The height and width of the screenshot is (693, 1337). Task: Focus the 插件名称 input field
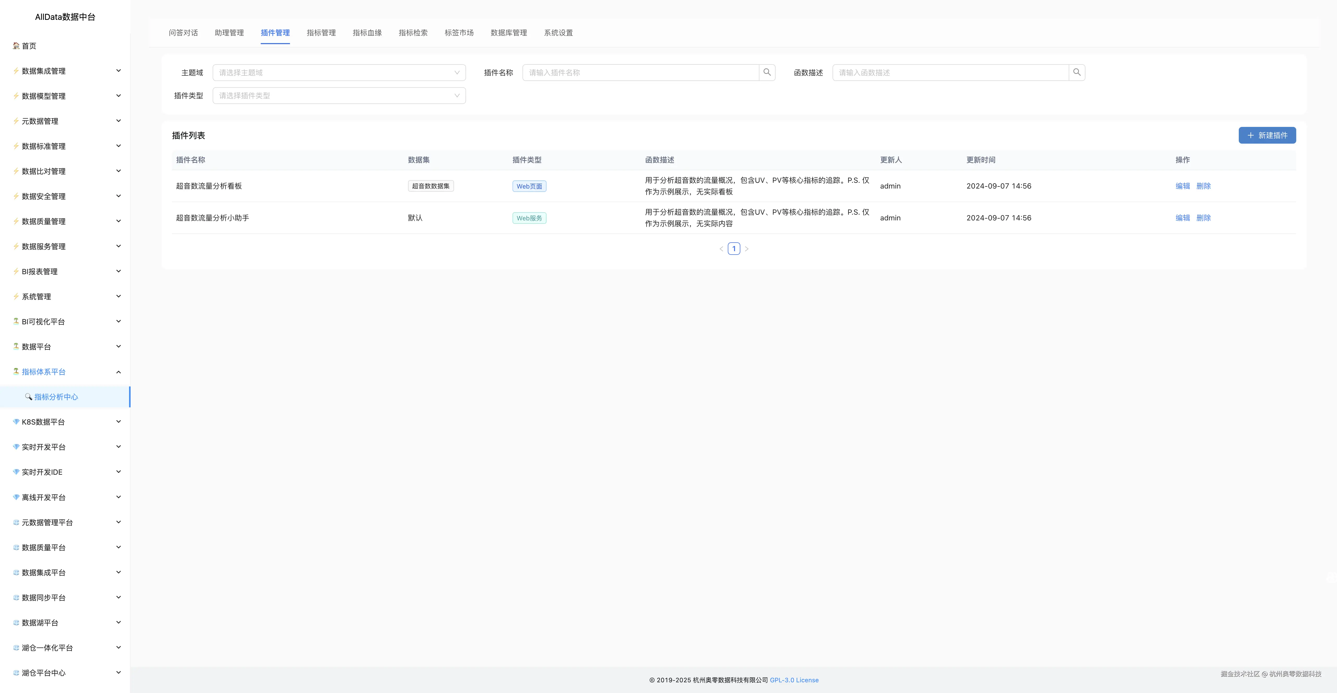tap(640, 73)
